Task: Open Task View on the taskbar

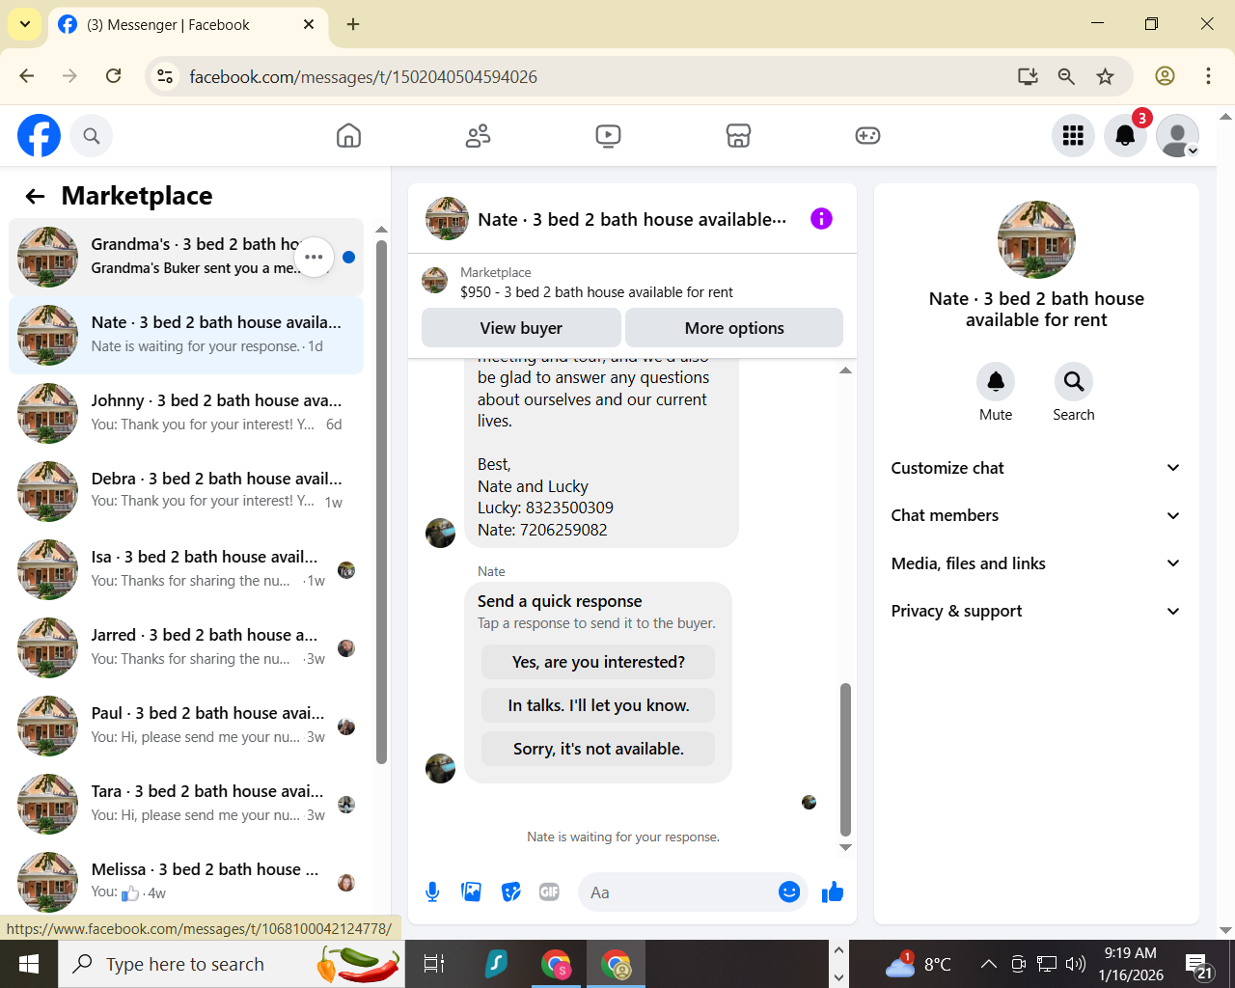Action: (x=434, y=964)
